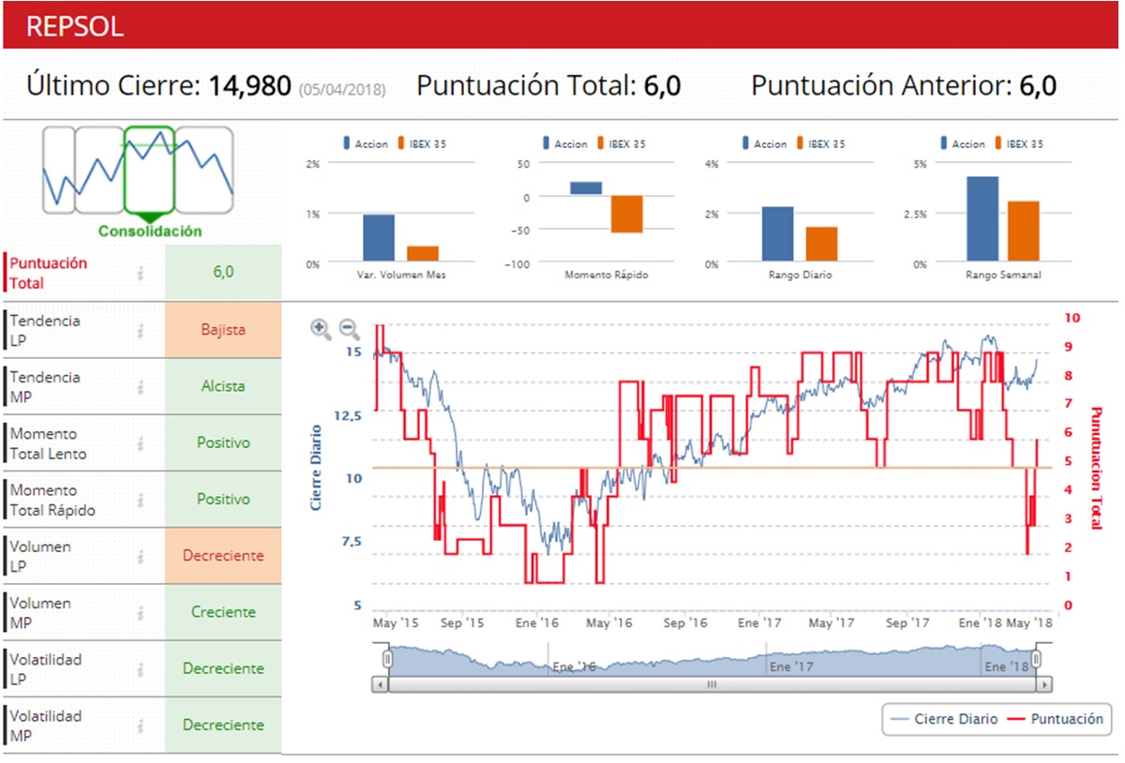Click the REPSOL header title

pyautogui.click(x=75, y=26)
